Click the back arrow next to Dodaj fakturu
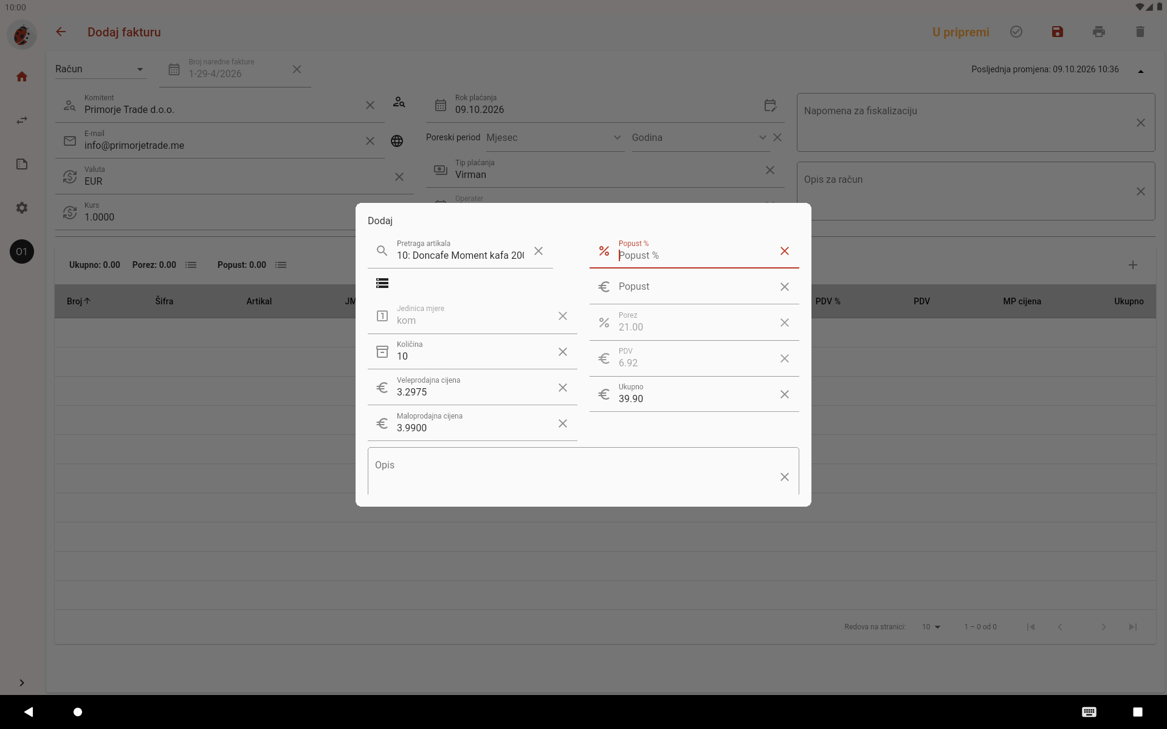Viewport: 1167px width, 729px height. coord(61,32)
